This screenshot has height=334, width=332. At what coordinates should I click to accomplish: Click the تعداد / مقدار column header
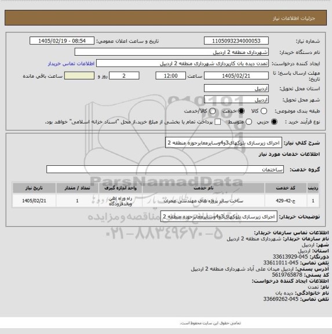click(x=77, y=188)
